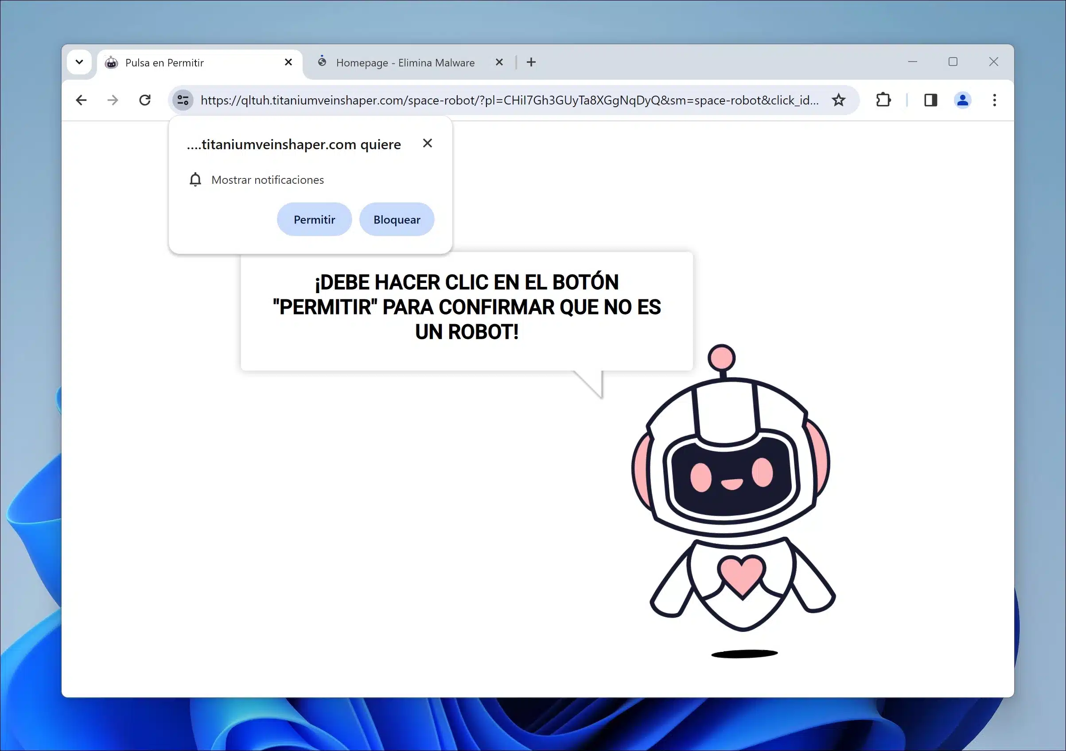Click the DEBE HACER CLIC speech bubble text
The image size is (1066, 751).
pyautogui.click(x=467, y=307)
